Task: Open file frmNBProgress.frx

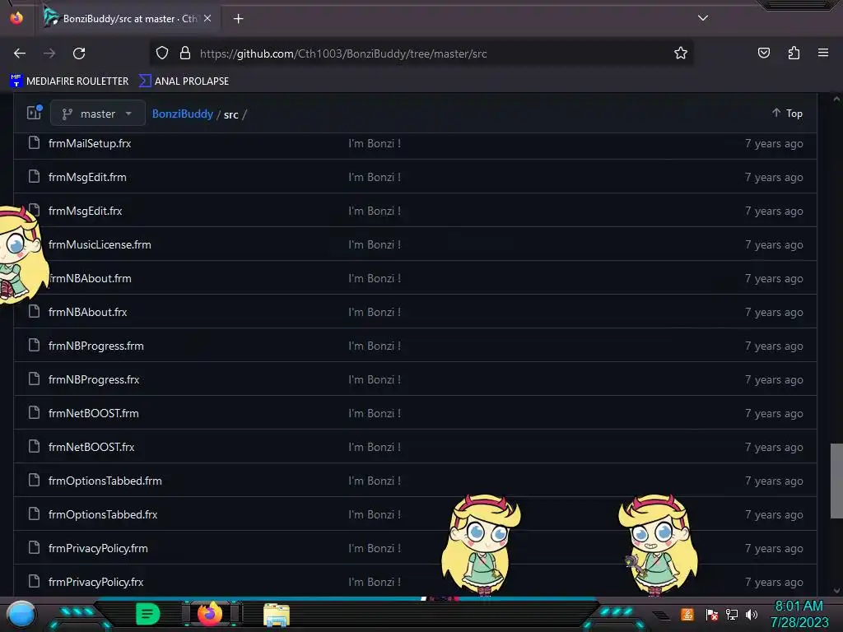Action: 94,380
